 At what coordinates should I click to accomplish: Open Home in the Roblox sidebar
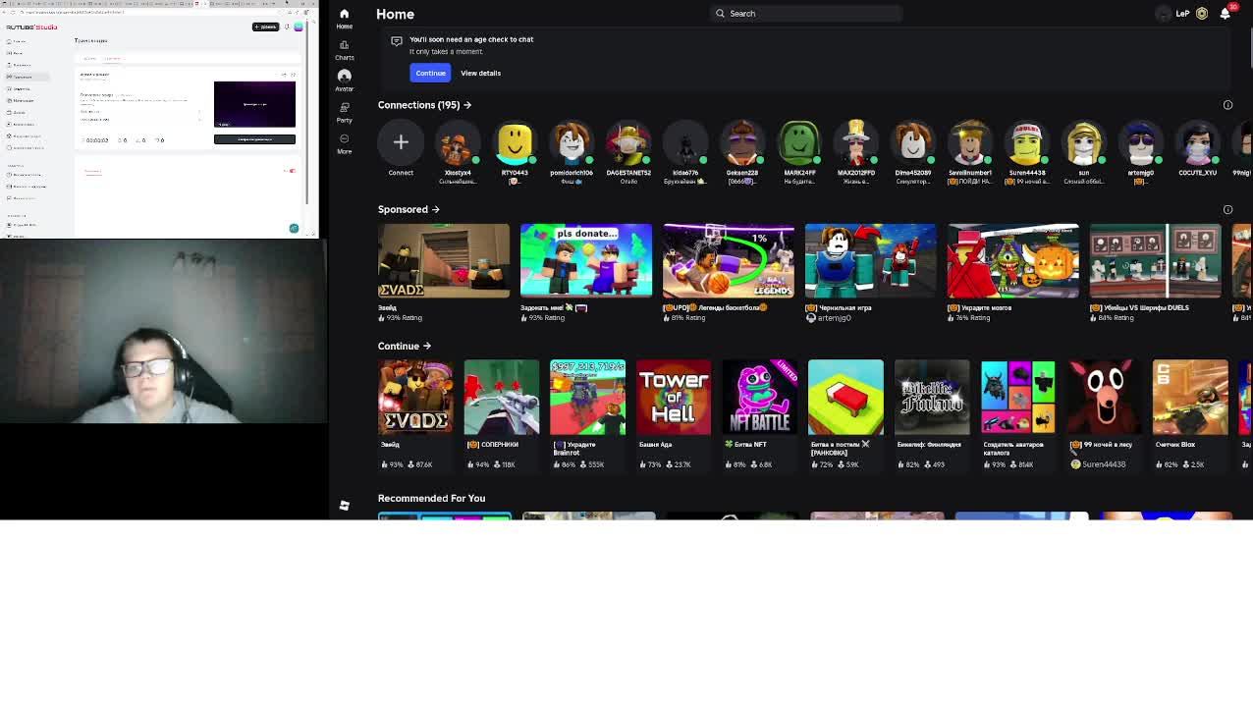tap(344, 19)
